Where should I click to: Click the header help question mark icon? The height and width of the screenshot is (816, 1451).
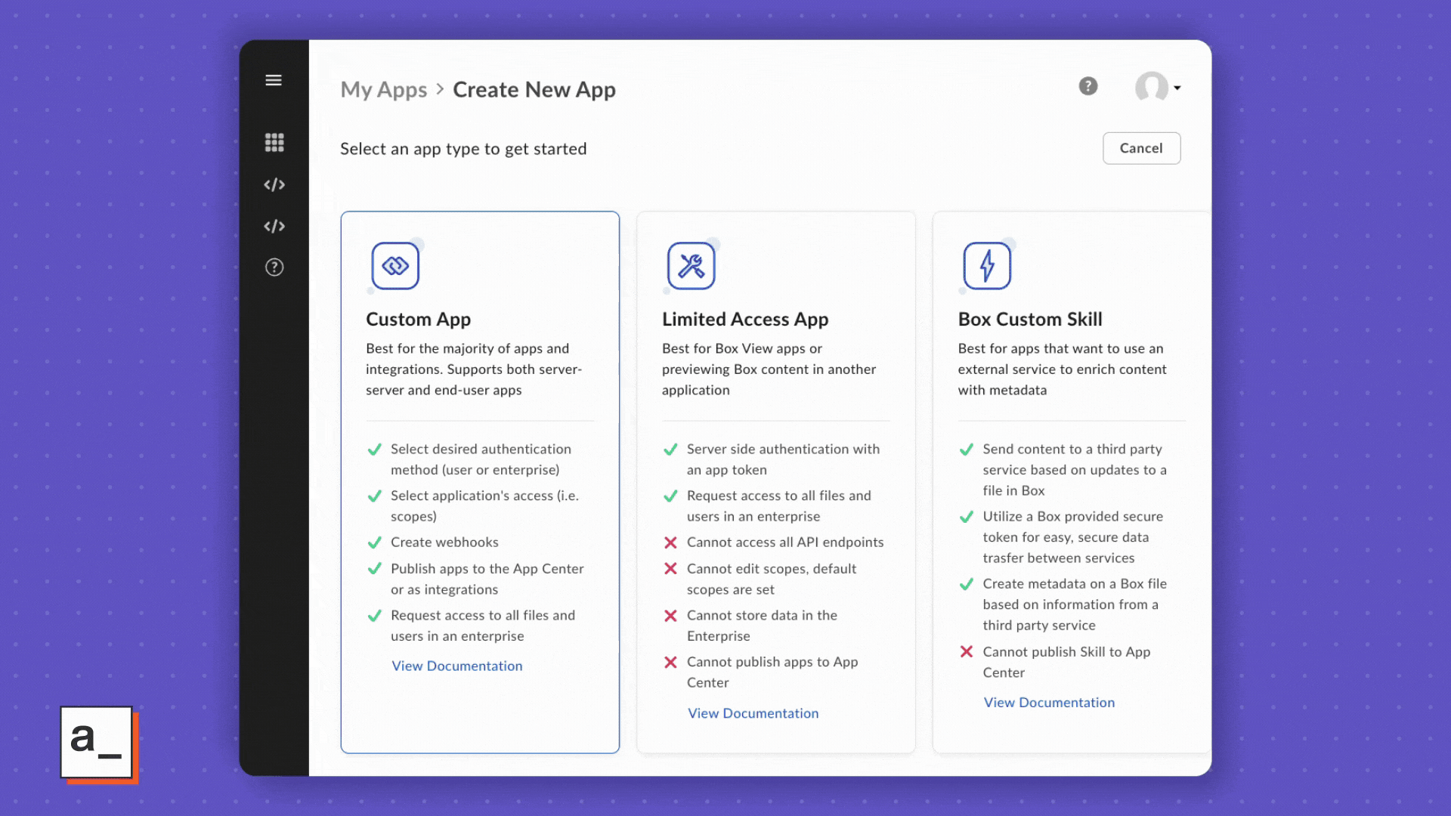coord(1088,86)
